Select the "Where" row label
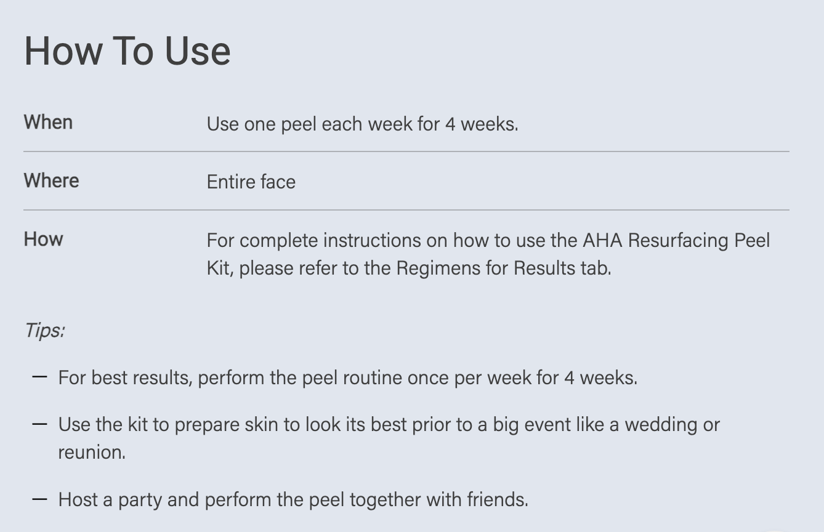Viewport: 824px width, 532px height. pos(51,180)
